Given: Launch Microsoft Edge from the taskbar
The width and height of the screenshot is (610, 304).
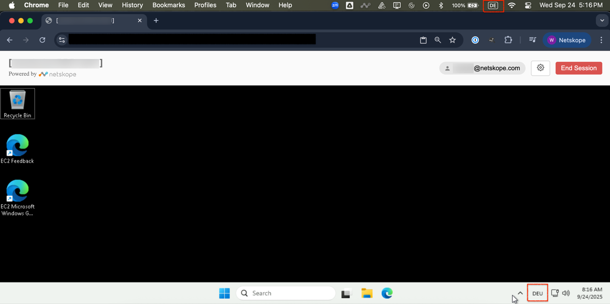Looking at the screenshot, I should click(x=387, y=293).
